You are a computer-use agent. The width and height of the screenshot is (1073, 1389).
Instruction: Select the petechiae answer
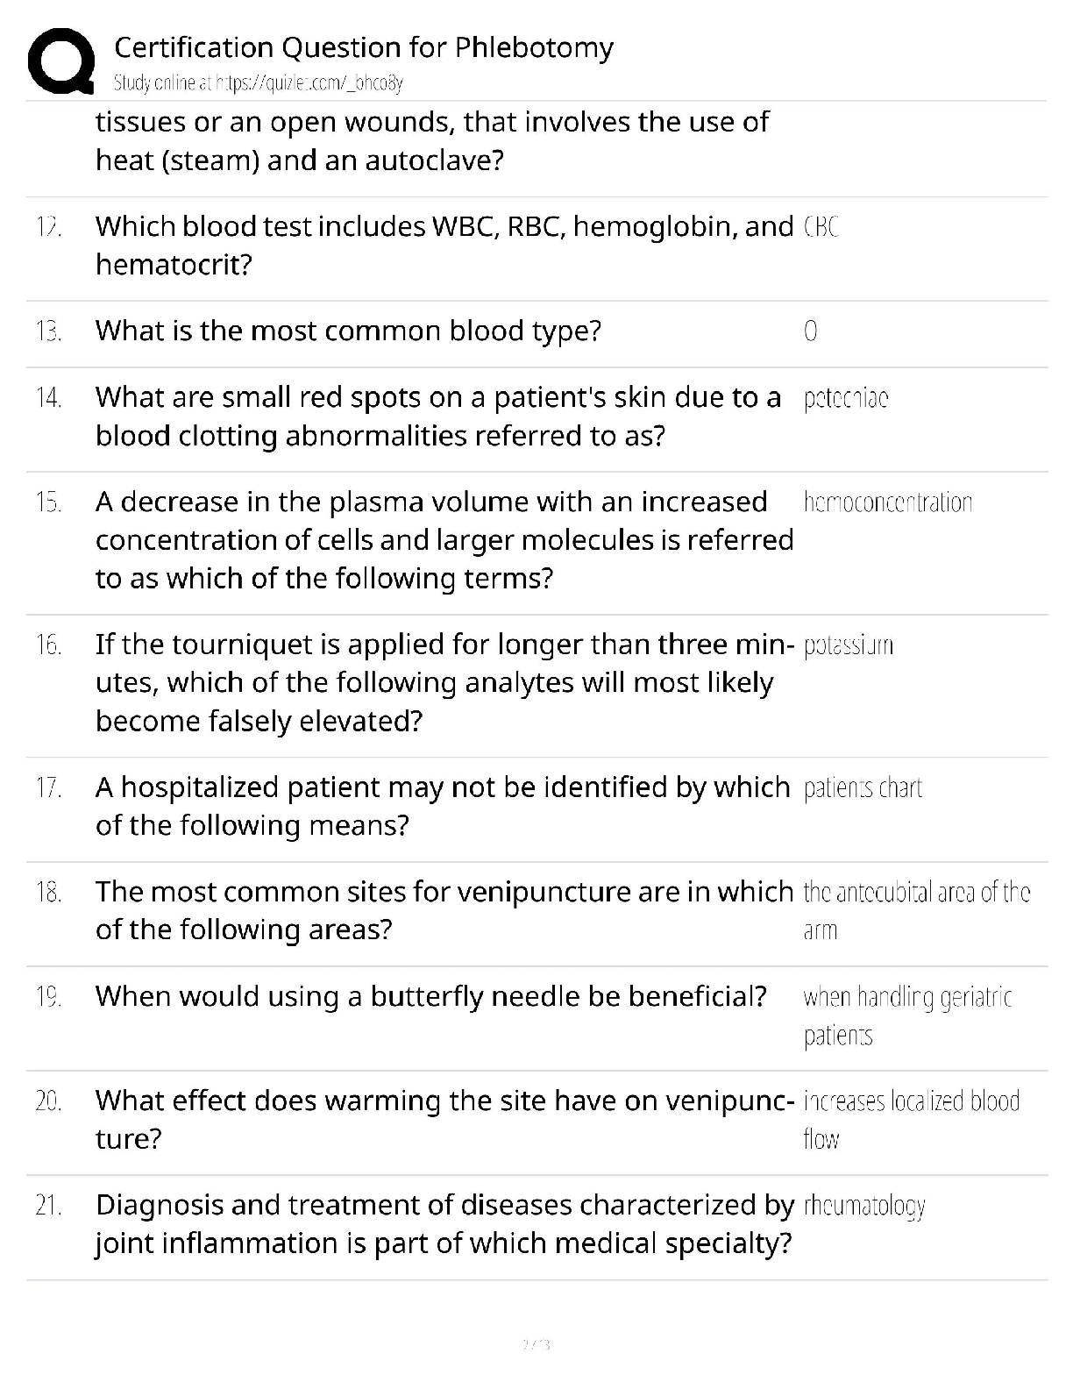846,399
